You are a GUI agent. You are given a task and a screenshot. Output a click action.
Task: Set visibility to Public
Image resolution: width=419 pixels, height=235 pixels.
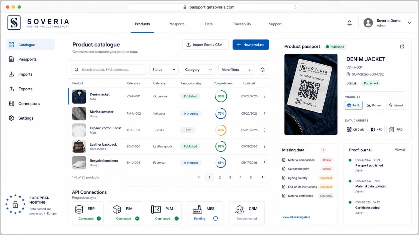point(354,105)
